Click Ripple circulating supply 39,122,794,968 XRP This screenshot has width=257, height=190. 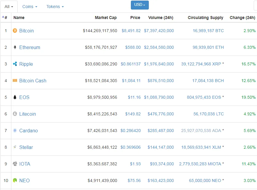click(x=201, y=64)
